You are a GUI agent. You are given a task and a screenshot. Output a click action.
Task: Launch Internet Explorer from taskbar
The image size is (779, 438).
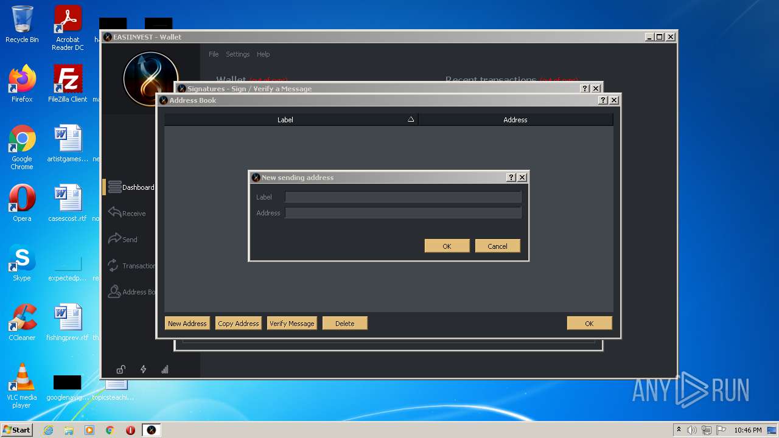click(x=48, y=430)
